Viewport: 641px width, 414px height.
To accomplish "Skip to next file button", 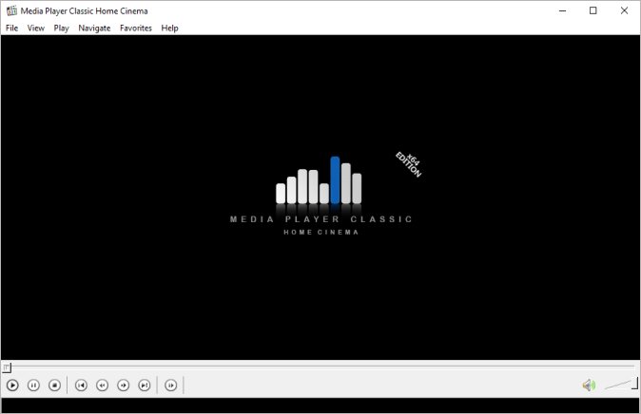I will tap(145, 385).
